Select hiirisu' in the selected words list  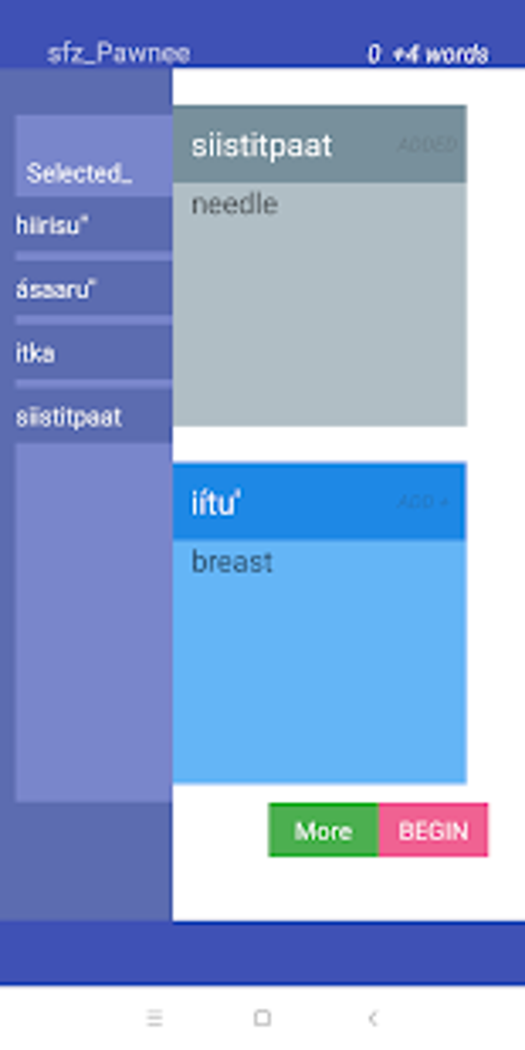coord(51,225)
